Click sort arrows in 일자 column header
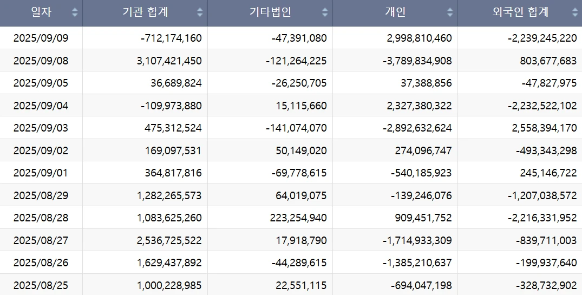This screenshot has width=582, height=295. [x=75, y=12]
